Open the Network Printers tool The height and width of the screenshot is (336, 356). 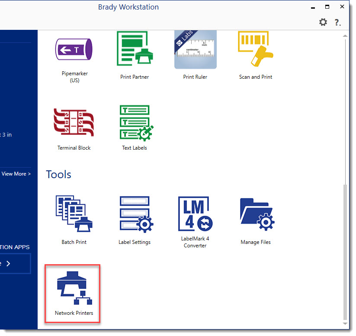[74, 292]
